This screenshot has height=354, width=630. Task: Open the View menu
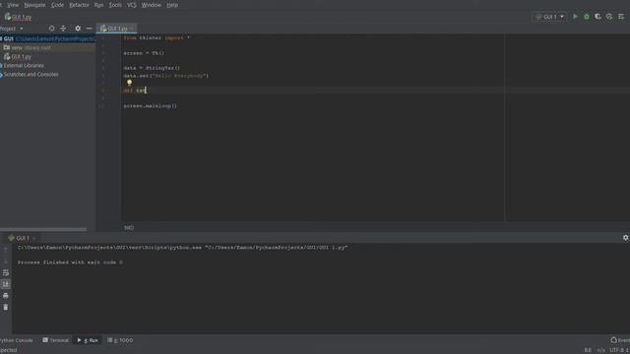tap(13, 5)
